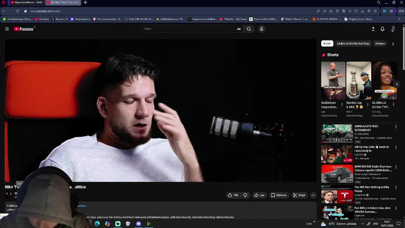Open options for BMW 520 E60 video
The width and height of the screenshot is (405, 228).
(396, 167)
